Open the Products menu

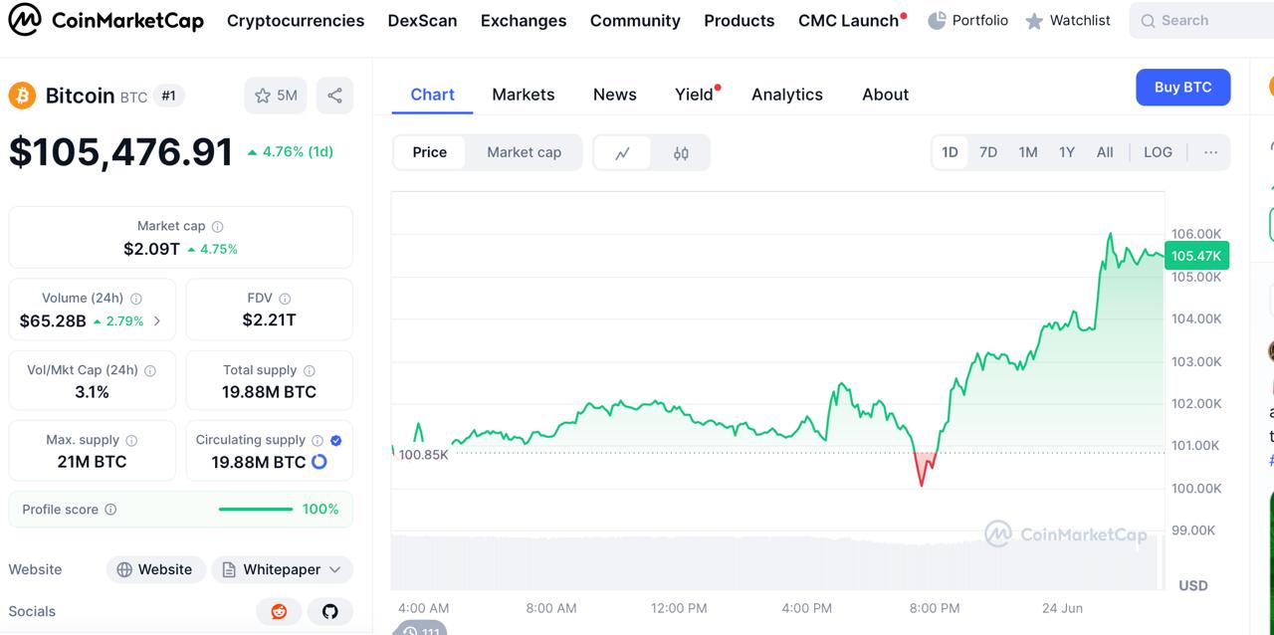point(740,20)
